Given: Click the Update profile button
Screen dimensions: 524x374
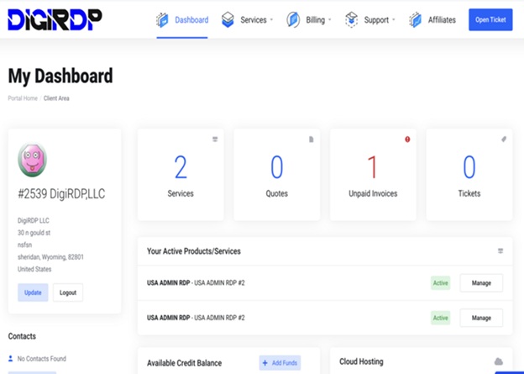Looking at the screenshot, I should tap(33, 292).
